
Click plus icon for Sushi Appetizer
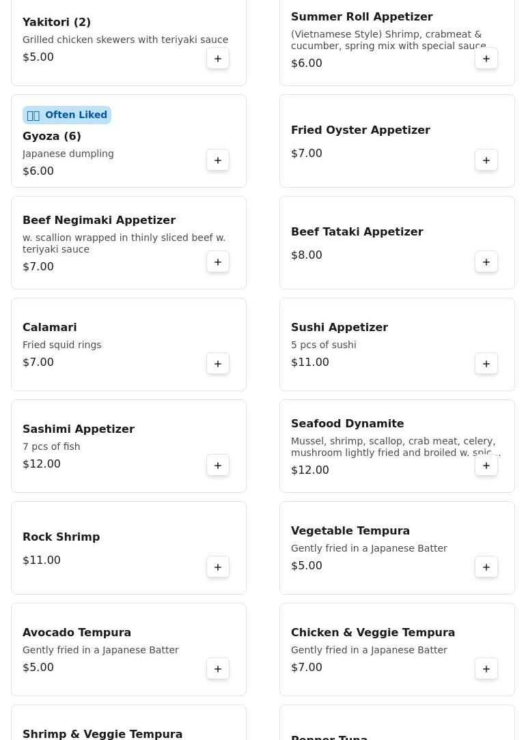[486, 364]
